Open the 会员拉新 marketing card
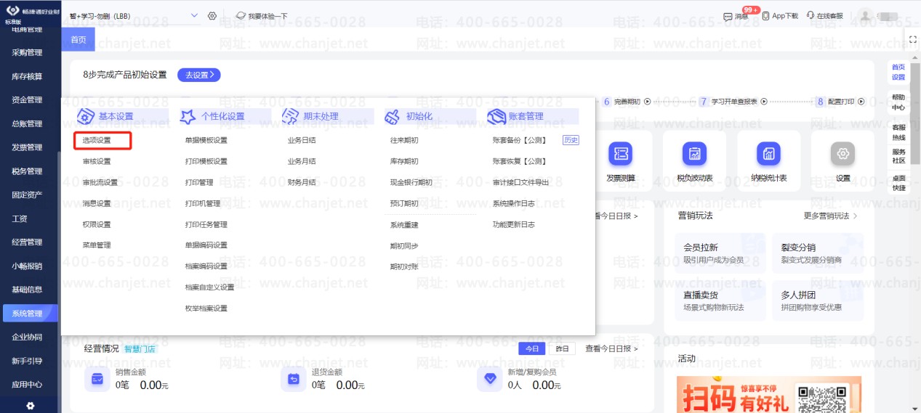Screen dimensions: 921x413 (720, 253)
